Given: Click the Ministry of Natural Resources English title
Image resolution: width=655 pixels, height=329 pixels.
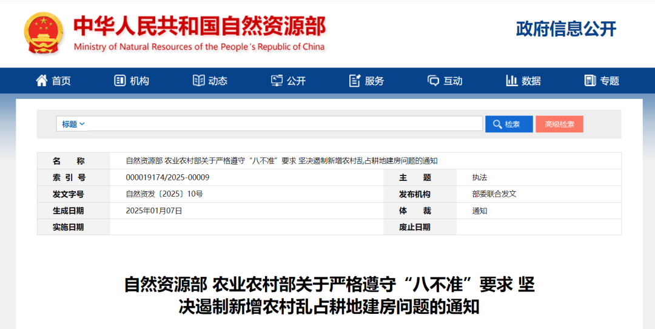Looking at the screenshot, I should tap(199, 47).
